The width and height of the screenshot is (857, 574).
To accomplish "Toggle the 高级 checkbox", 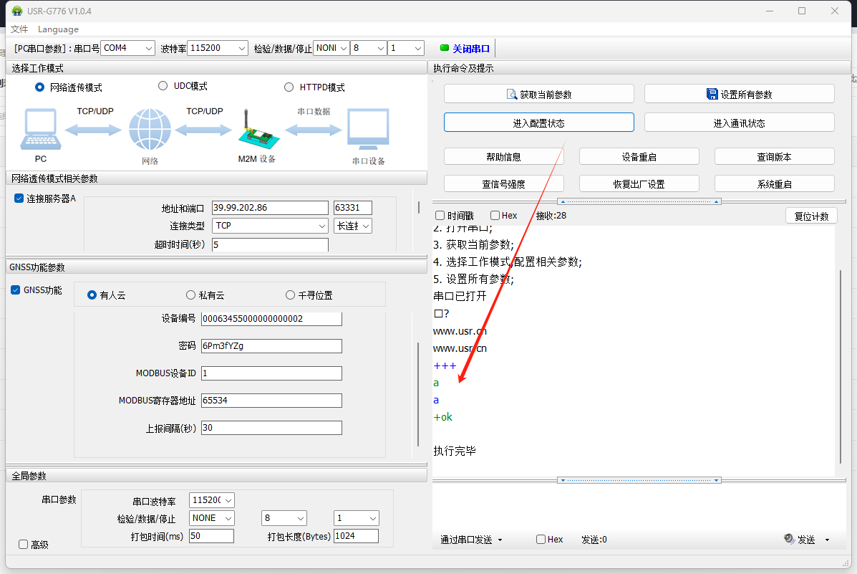I will pyautogui.click(x=23, y=545).
